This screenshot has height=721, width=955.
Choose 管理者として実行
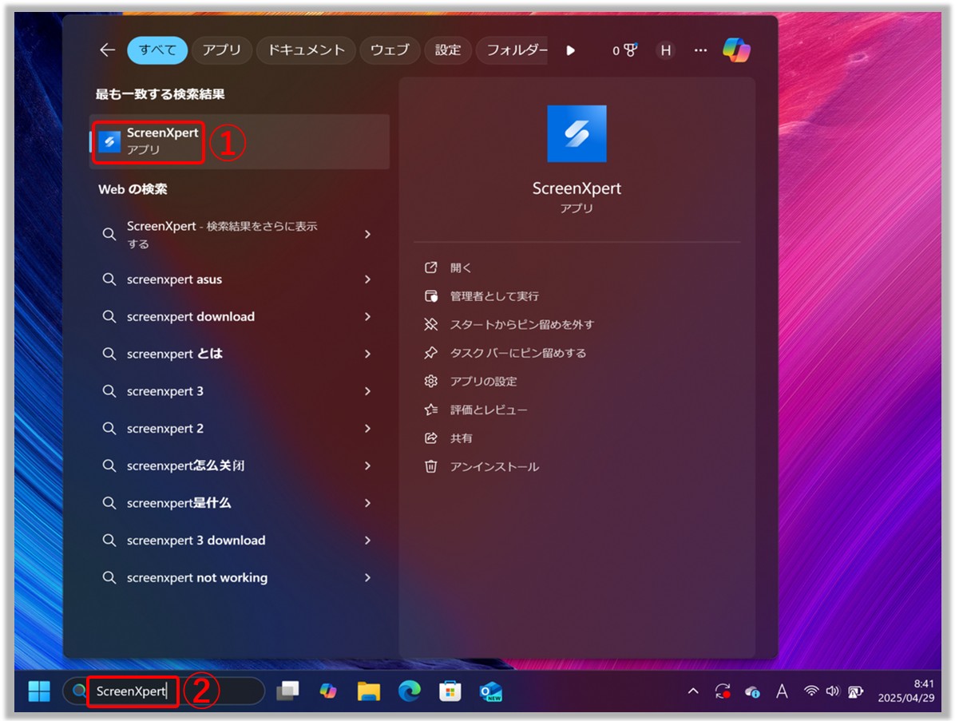494,296
